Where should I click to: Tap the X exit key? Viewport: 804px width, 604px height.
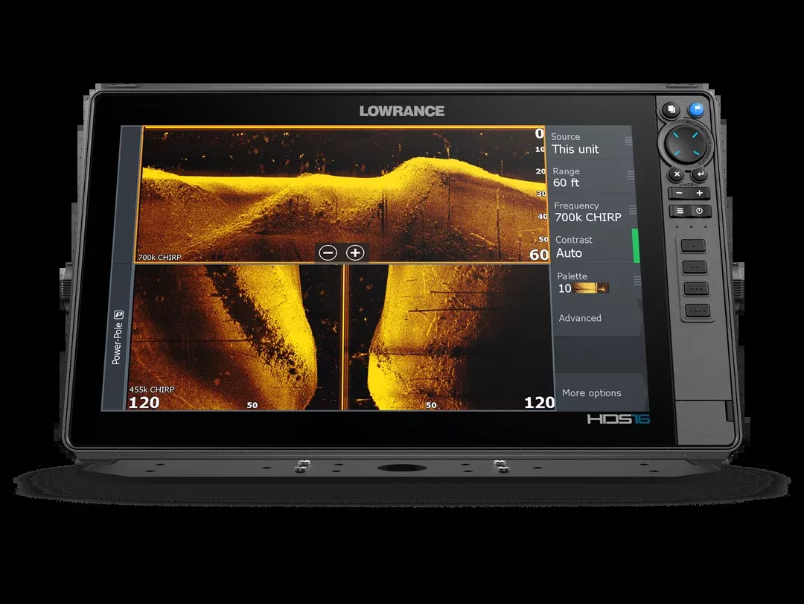[x=677, y=174]
